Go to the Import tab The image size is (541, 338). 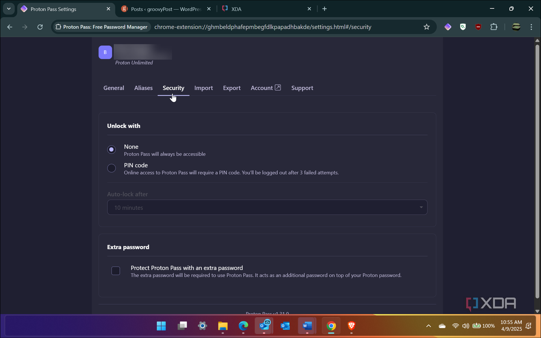204,88
